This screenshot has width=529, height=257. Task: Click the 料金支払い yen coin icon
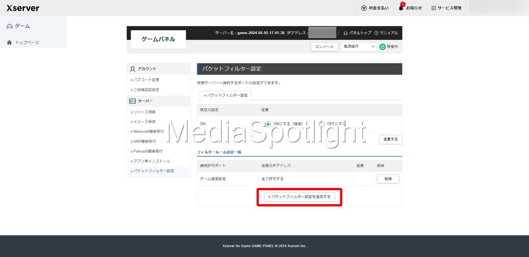coord(363,8)
